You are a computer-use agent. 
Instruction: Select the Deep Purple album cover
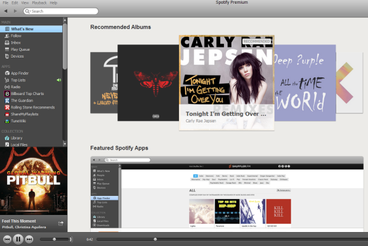[305, 83]
